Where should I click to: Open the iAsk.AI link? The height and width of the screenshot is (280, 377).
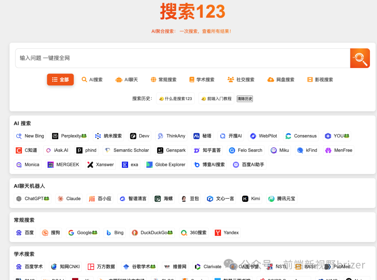57,150
